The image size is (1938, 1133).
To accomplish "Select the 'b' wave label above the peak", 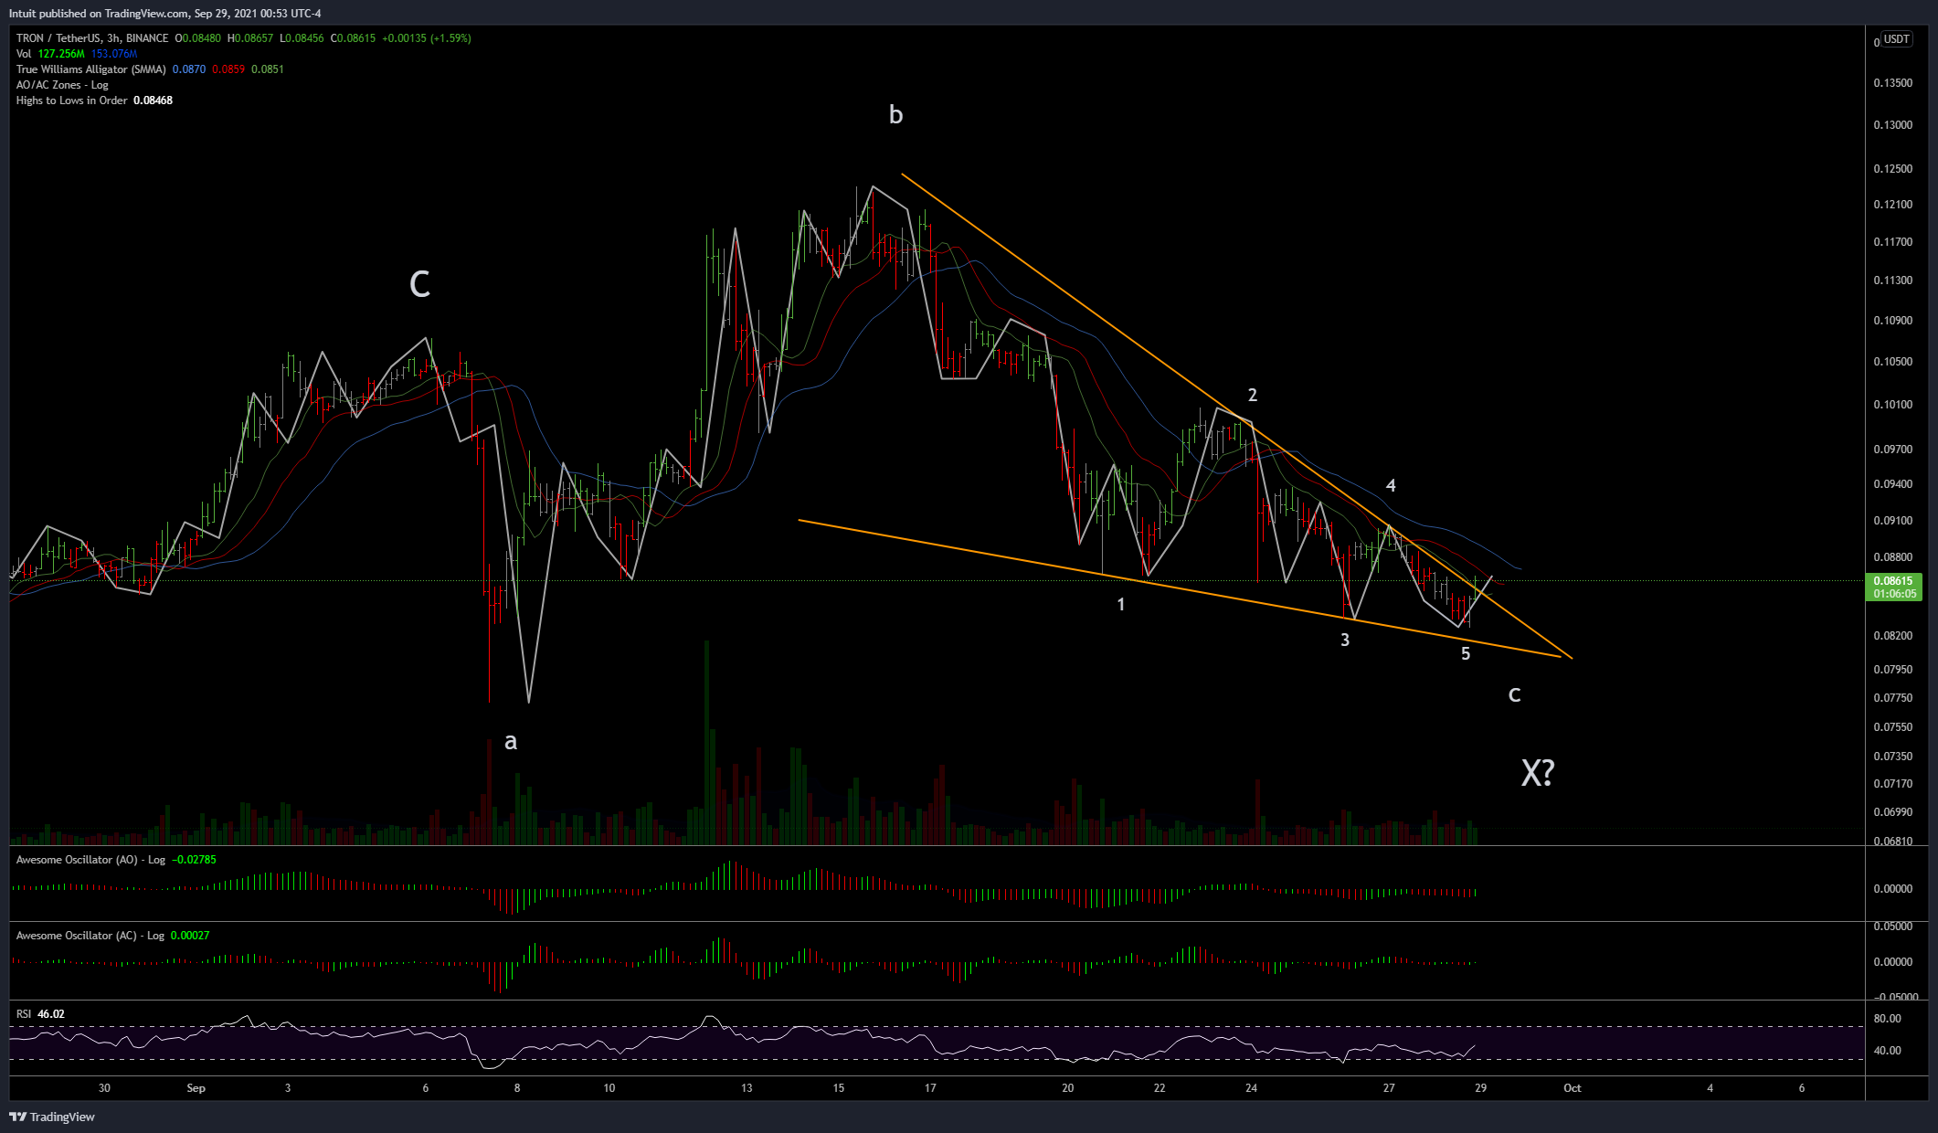I will [x=895, y=114].
